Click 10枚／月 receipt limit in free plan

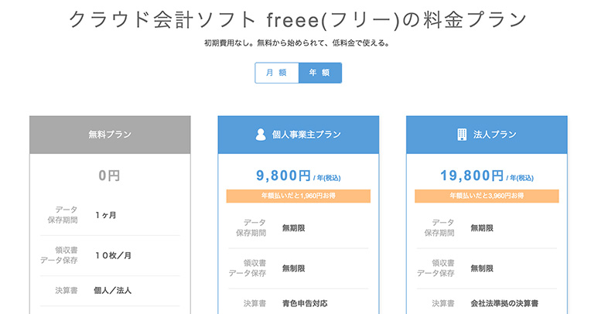[x=114, y=255]
